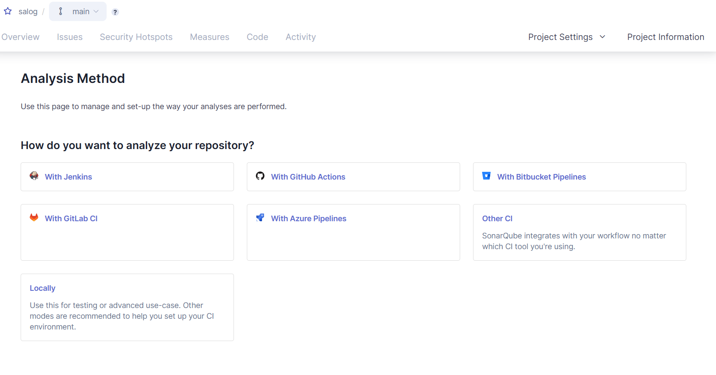Go to the Overview tab

tap(20, 37)
